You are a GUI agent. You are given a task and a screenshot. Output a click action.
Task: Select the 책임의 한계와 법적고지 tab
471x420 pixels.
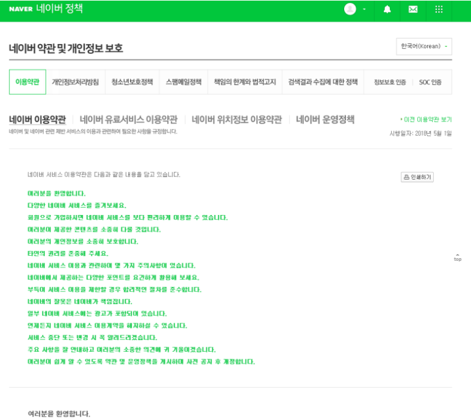[245, 82]
